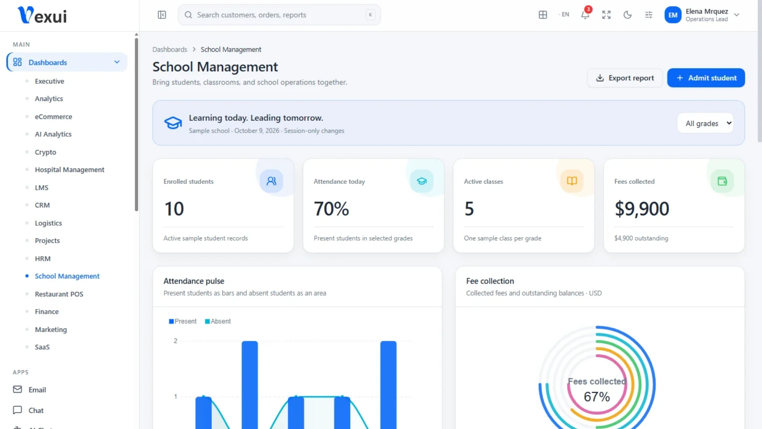This screenshot has width=762, height=429.
Task: Collapse the sidebar panel icon
Action: click(162, 15)
